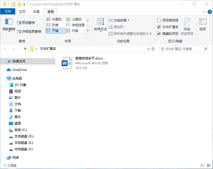Click the Word document file icon
213x169 pixels.
67,63
